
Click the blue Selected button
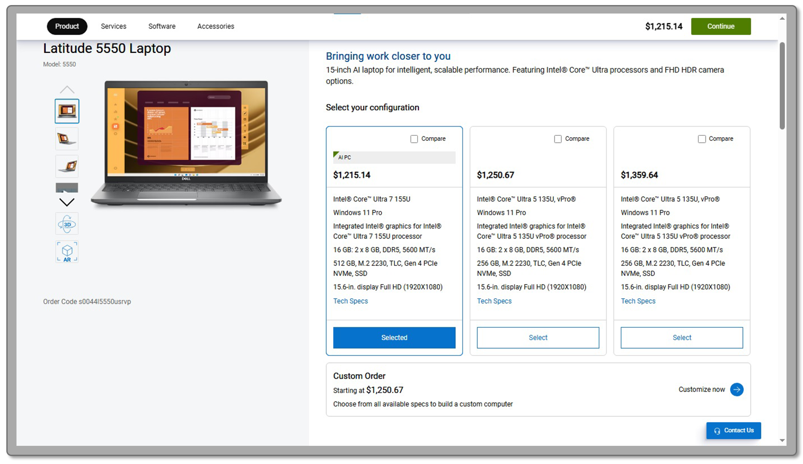point(394,337)
